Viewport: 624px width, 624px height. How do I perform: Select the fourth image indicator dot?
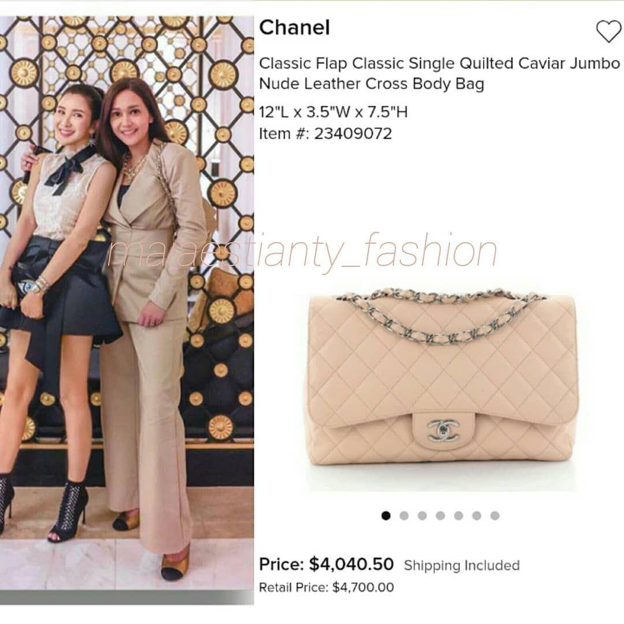[440, 516]
